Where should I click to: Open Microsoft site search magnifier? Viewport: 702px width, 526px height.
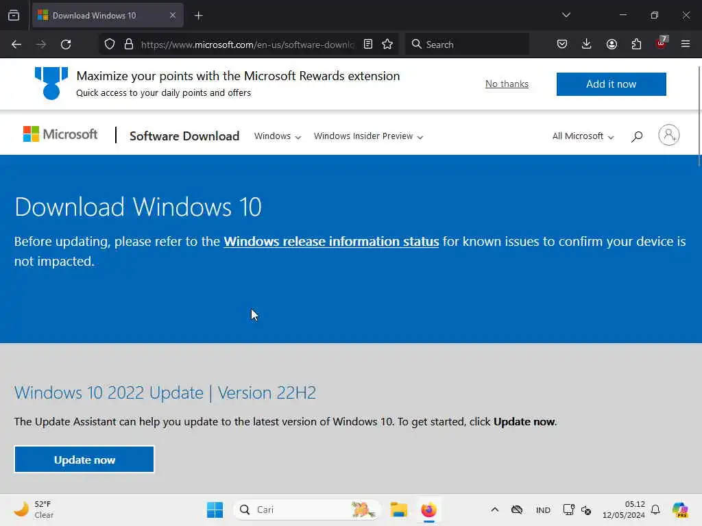click(637, 136)
